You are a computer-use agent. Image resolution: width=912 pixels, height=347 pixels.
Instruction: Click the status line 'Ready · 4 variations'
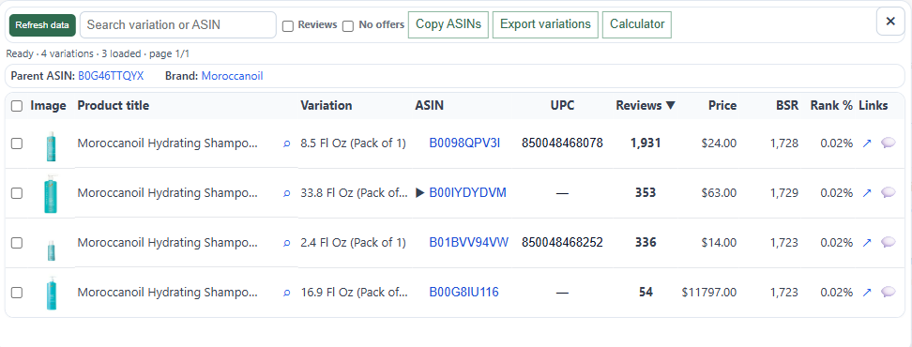50,54
